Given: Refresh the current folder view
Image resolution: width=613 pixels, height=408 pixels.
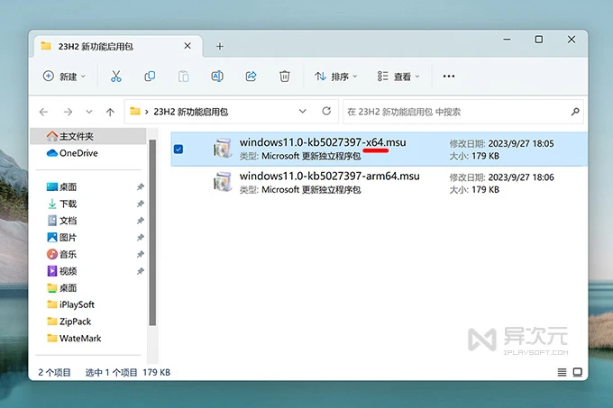Looking at the screenshot, I should [326, 112].
